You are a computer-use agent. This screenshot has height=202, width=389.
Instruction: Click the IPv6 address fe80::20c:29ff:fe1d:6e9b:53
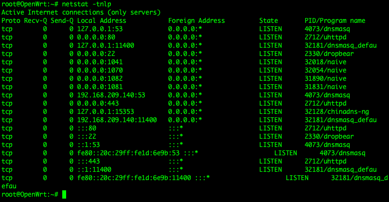tap(128, 153)
